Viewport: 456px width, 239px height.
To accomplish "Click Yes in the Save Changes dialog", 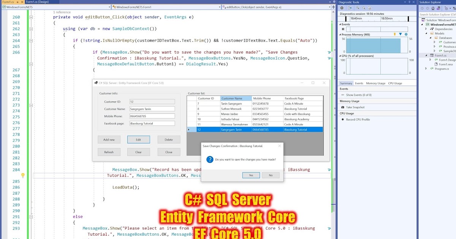I will click(251, 175).
